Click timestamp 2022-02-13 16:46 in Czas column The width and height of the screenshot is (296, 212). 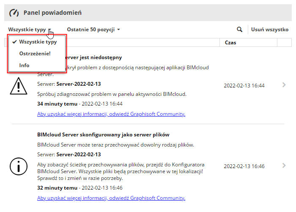(244, 166)
